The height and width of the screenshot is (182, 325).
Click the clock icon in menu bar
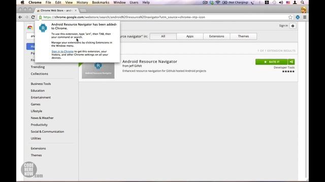point(274,3)
